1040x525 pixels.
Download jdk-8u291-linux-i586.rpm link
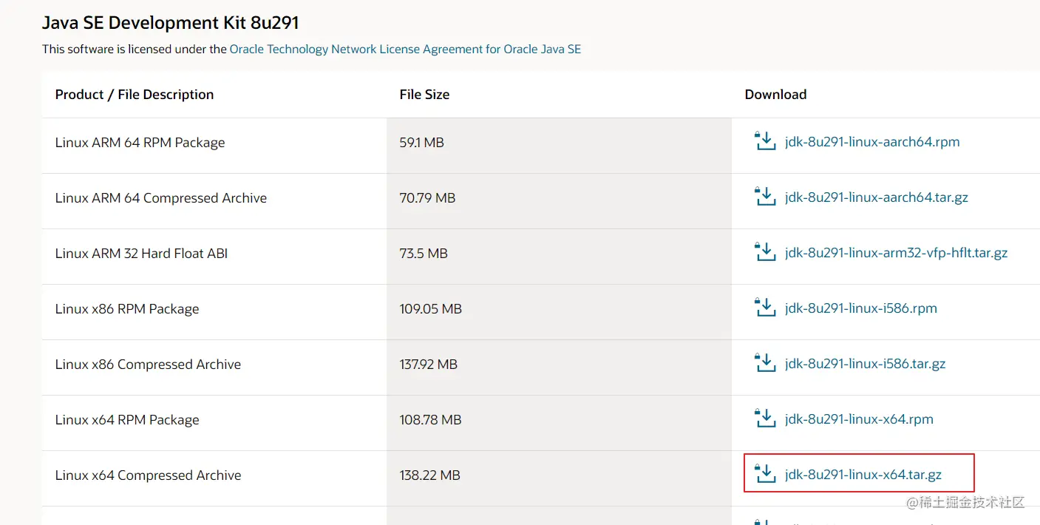coord(861,308)
